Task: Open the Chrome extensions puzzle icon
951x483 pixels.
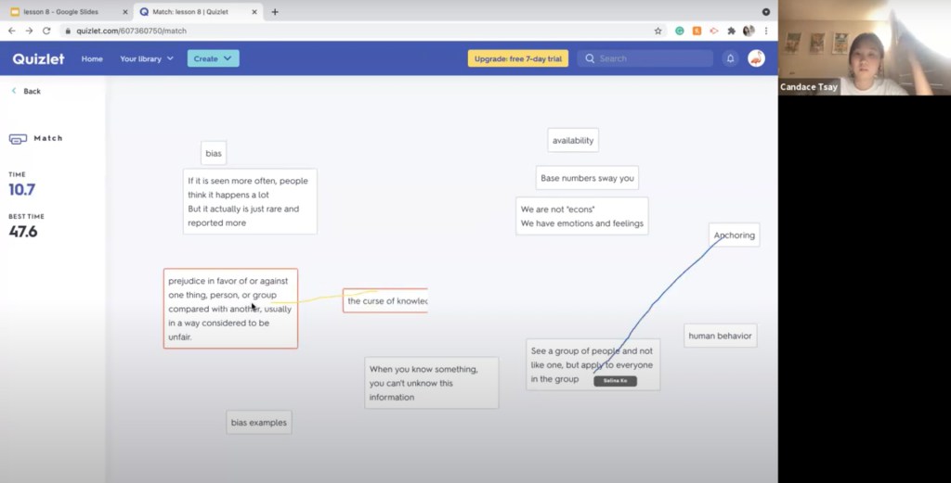Action: [x=731, y=31]
